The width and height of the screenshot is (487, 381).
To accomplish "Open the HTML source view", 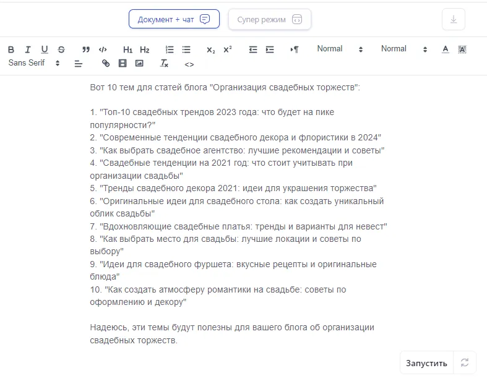I will click(189, 64).
